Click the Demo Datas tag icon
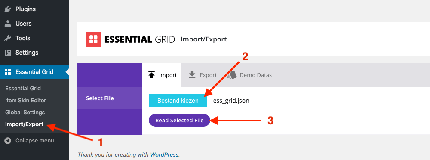Viewport: 430px width, 160px height. (x=232, y=74)
